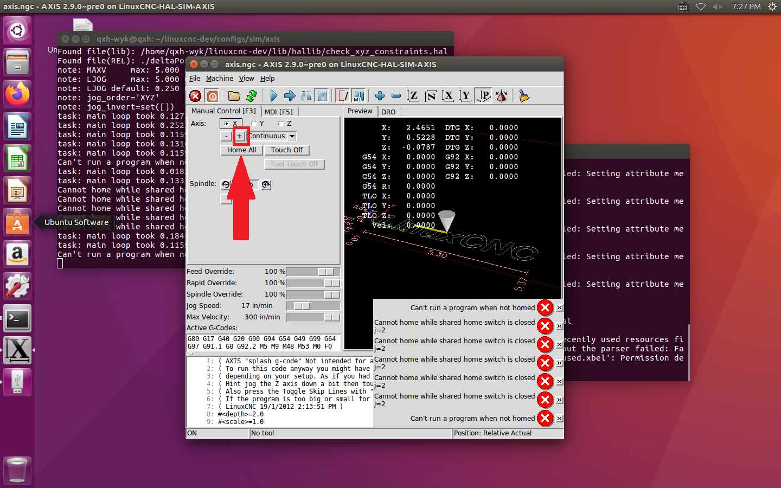781x488 pixels.
Task: Step the program with the right arrow icon
Action: tap(290, 96)
